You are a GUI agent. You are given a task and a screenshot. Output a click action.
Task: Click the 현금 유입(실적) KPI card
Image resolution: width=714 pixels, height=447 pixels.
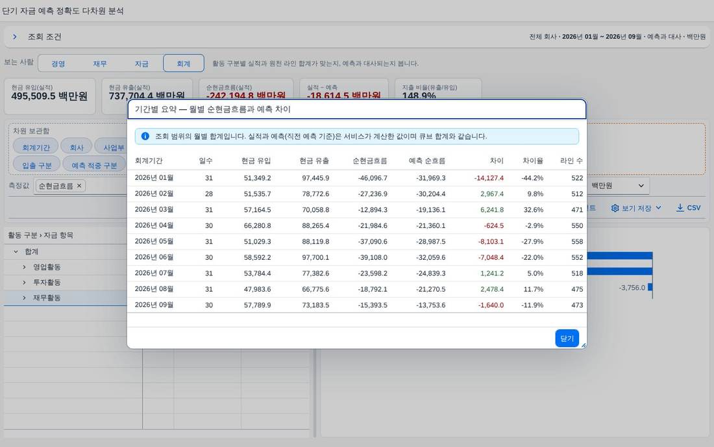pos(49,96)
